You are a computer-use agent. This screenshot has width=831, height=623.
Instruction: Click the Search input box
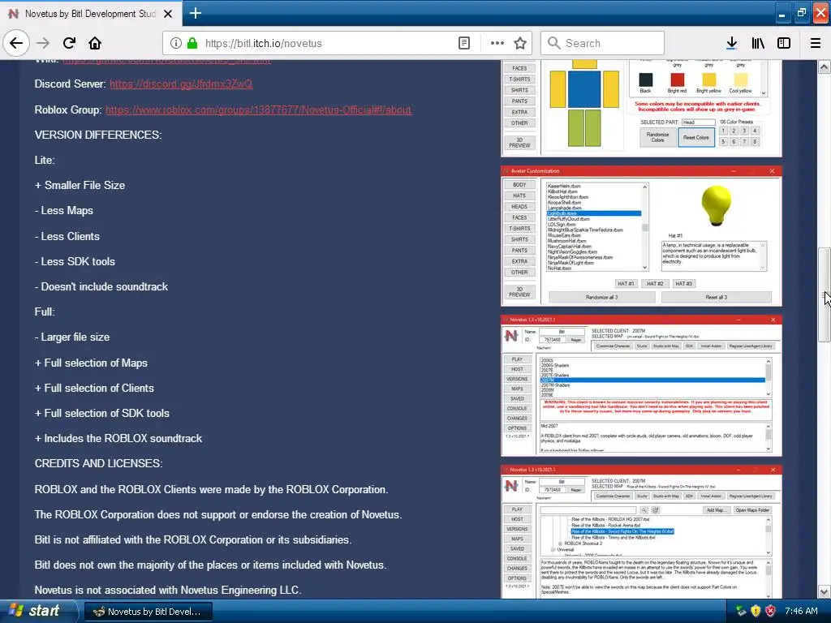click(x=603, y=44)
